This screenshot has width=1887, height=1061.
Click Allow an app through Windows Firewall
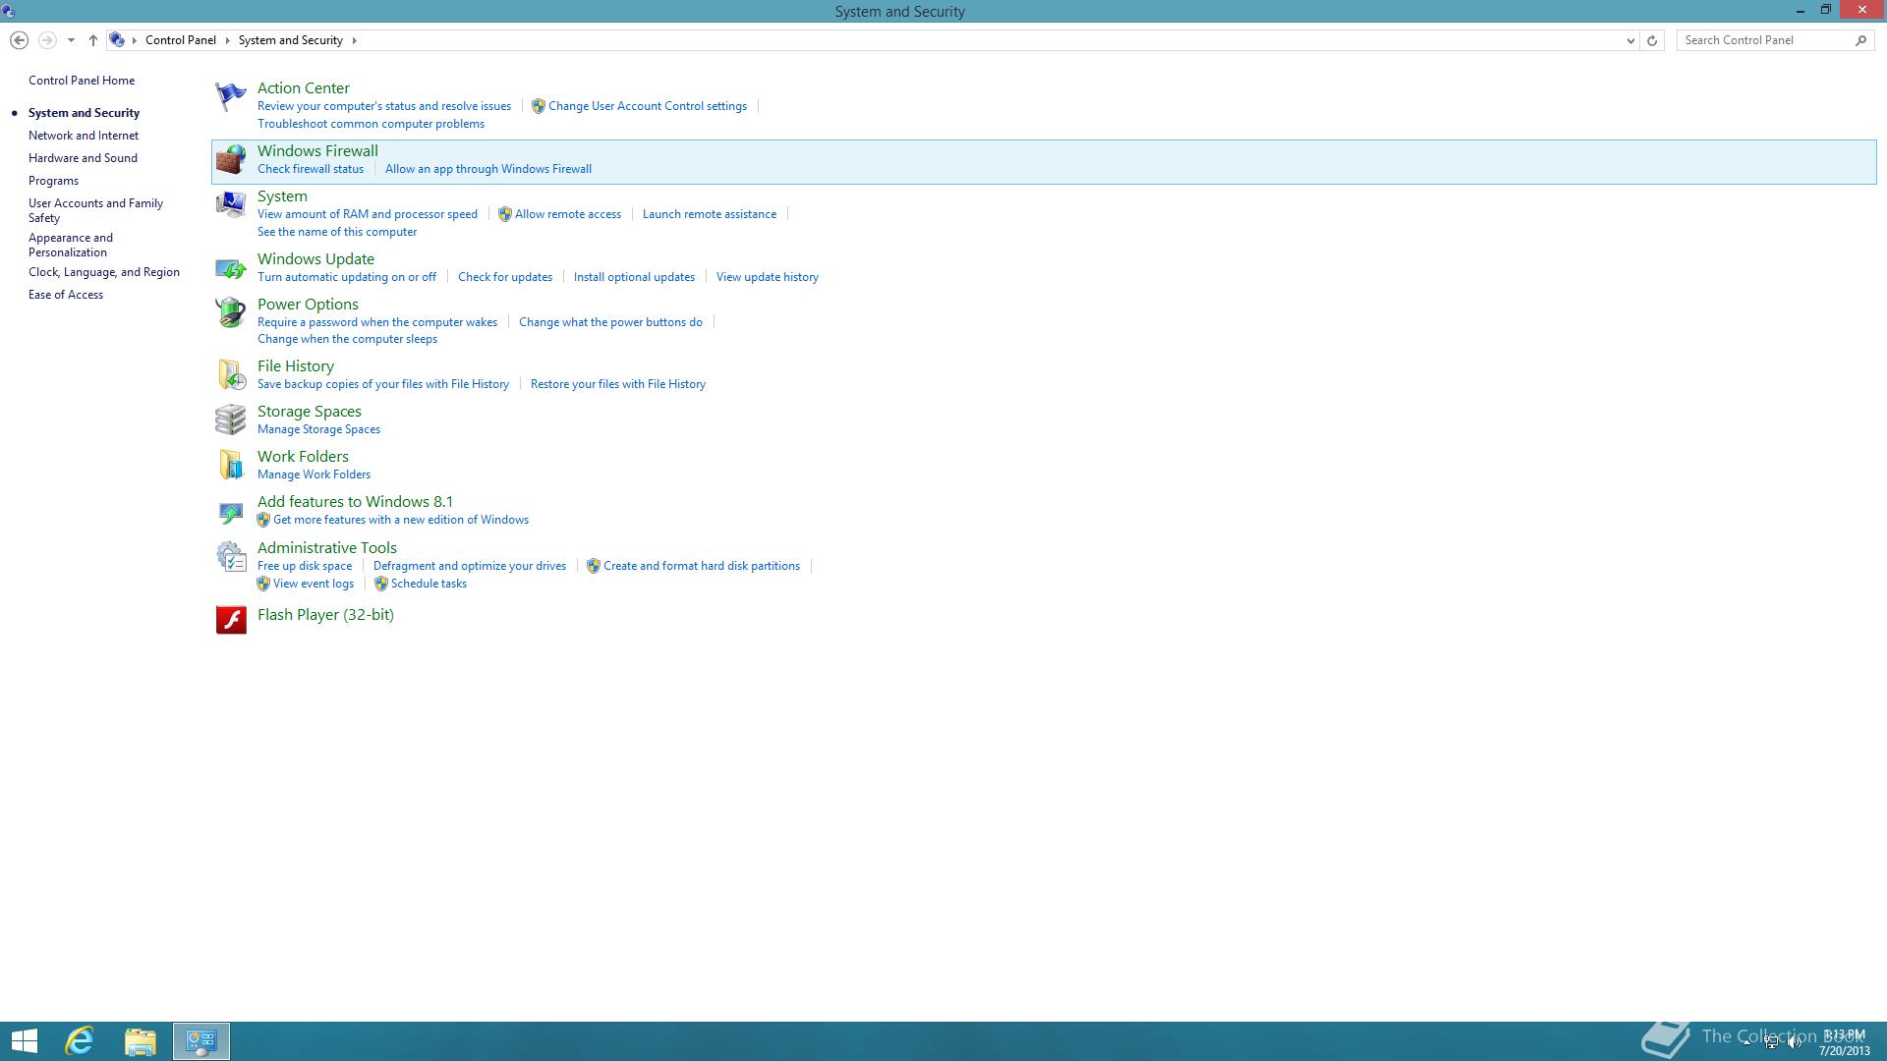(488, 169)
